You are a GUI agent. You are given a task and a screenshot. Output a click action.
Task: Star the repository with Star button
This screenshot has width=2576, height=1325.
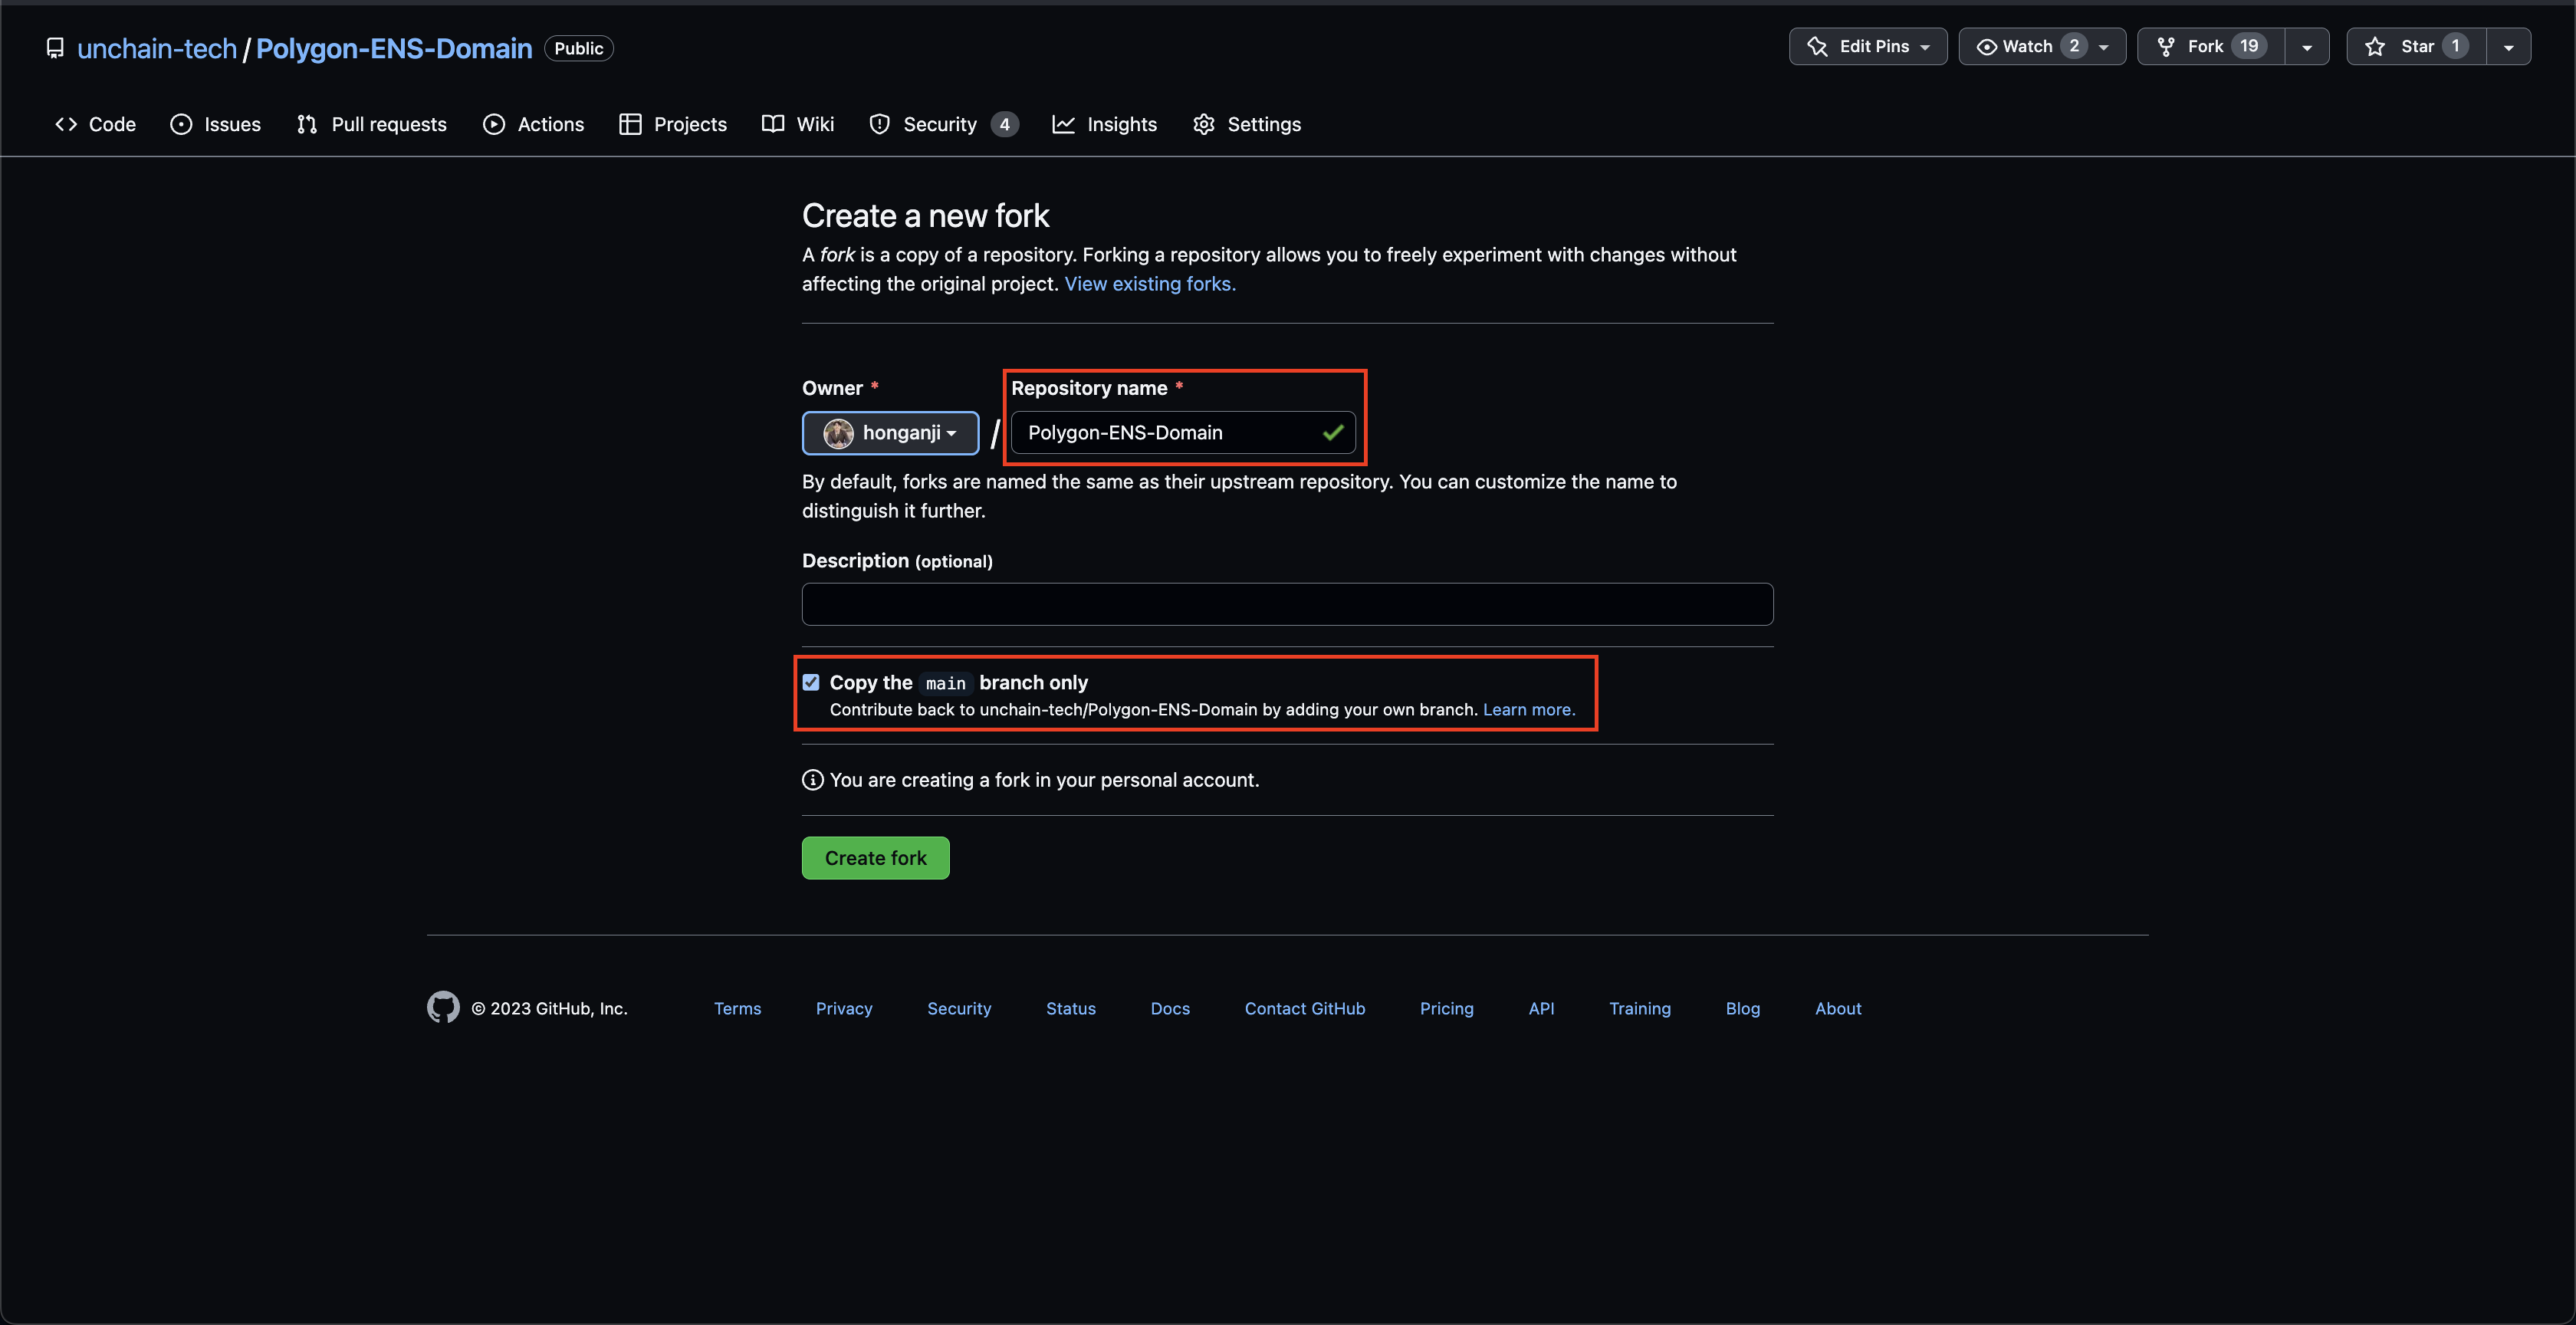click(2416, 46)
